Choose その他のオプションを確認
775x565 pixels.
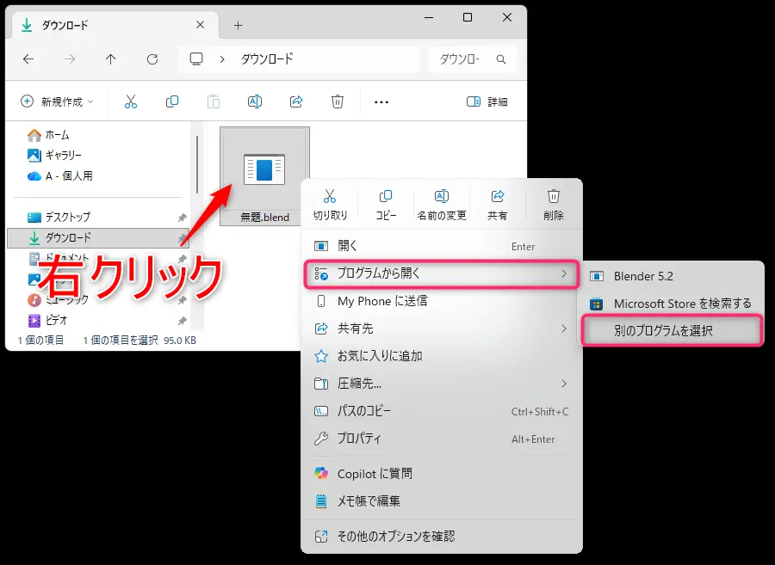click(442, 537)
